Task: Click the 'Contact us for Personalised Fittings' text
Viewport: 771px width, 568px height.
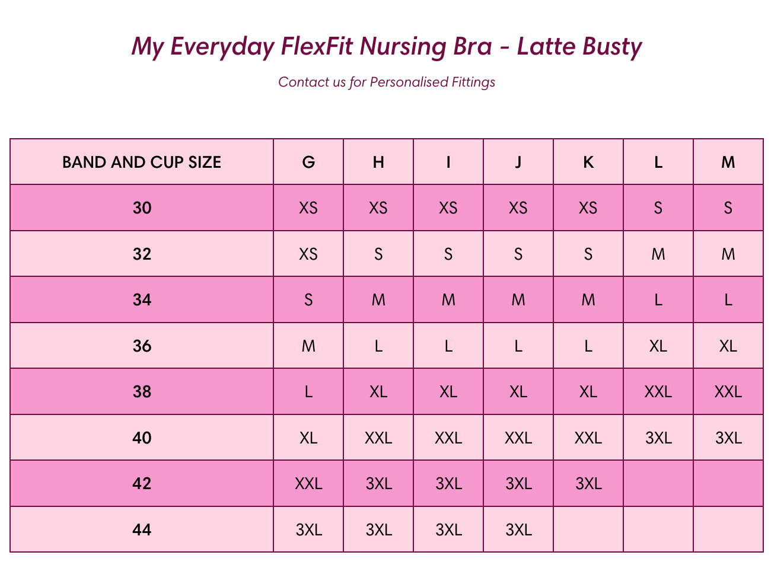Action: (x=387, y=82)
